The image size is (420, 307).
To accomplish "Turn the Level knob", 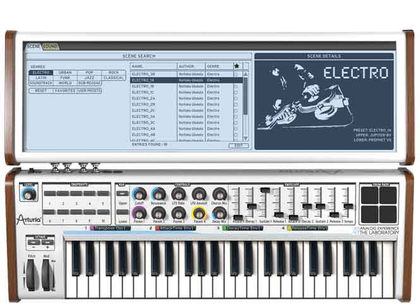I will point(28,194).
